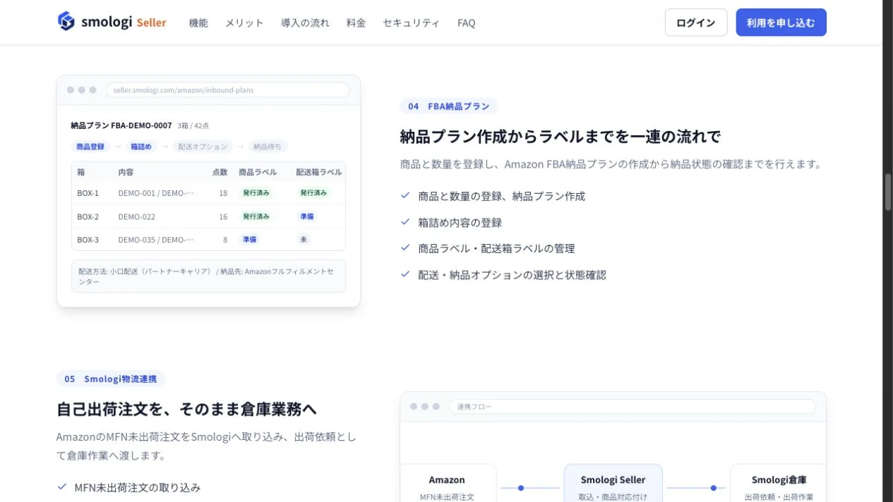Open the セキュリティ navigation item
This screenshot has height=502, width=893.
click(x=411, y=23)
